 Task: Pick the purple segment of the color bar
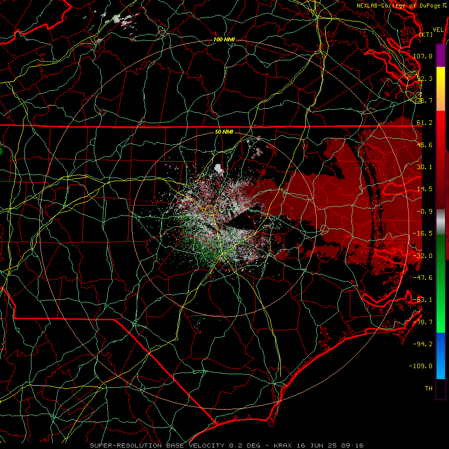point(441,56)
